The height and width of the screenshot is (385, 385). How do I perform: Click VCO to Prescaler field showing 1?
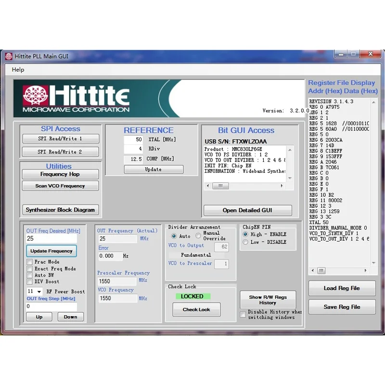point(221,264)
